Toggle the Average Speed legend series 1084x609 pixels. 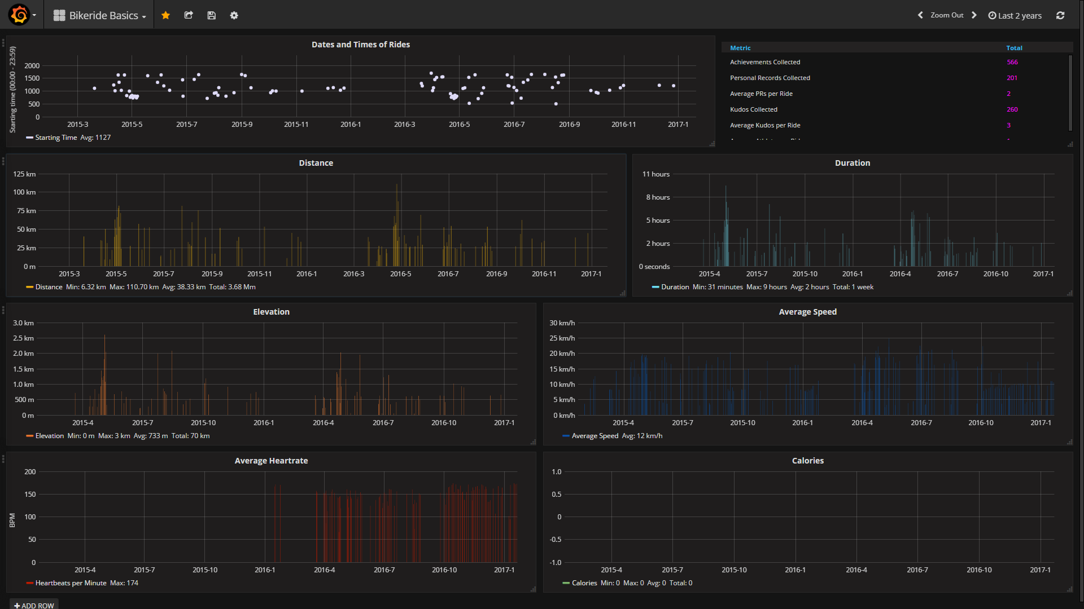pyautogui.click(x=595, y=436)
